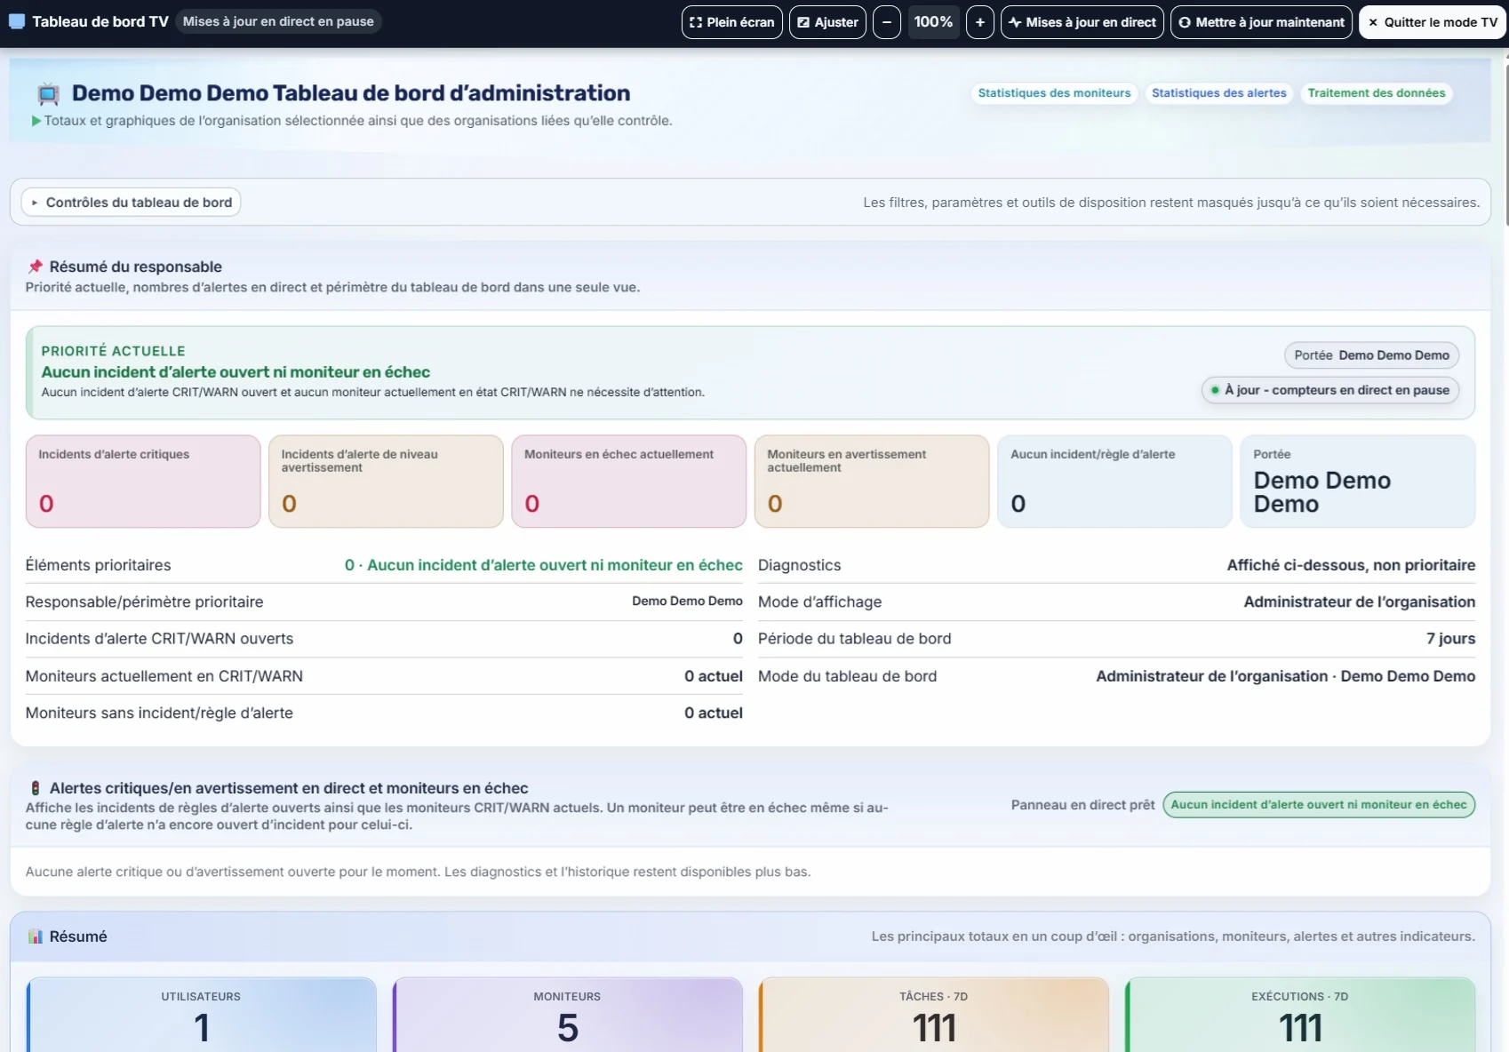The height and width of the screenshot is (1052, 1509).
Task: Click the "Panneau en direct prêt" label
Action: point(1082,805)
